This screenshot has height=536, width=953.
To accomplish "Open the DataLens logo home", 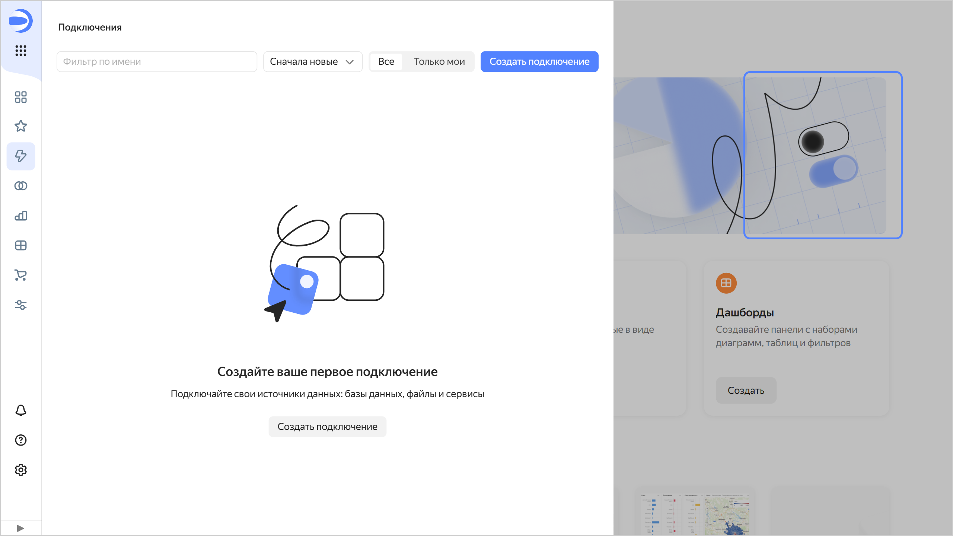I will pos(21,21).
